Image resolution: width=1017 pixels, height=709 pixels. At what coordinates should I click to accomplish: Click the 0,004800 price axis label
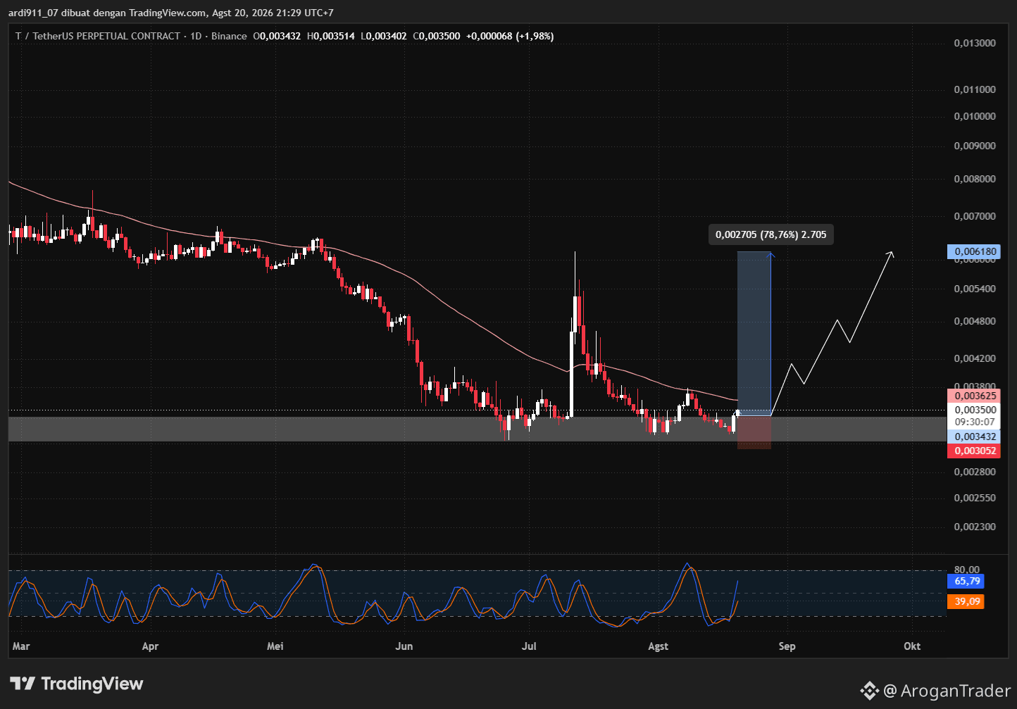(975, 321)
